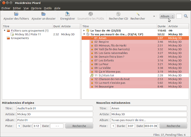Viewport: 191px width, 137px height.
Task: Click the icon of 13 La mort n'existe pas
Action: point(92,83)
